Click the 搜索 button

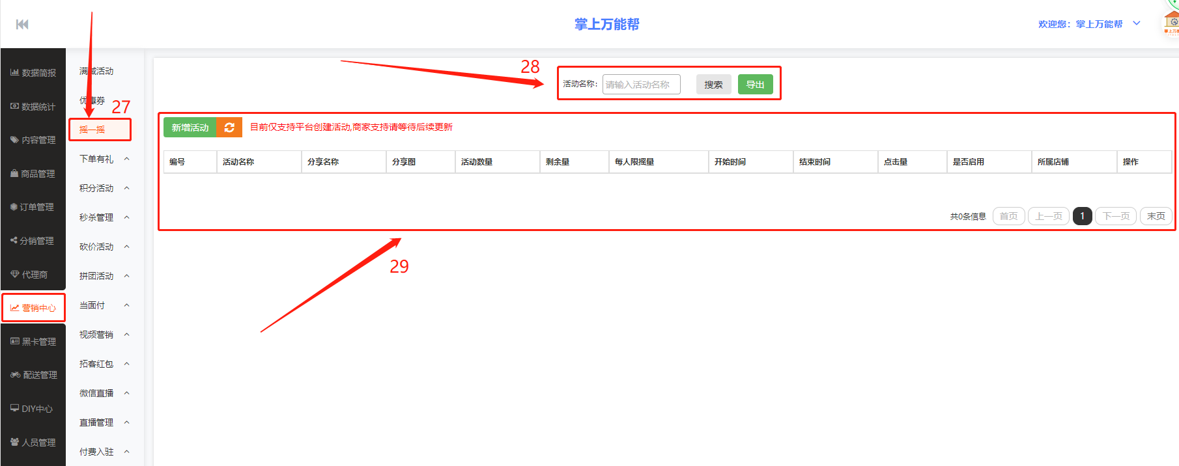tap(713, 85)
